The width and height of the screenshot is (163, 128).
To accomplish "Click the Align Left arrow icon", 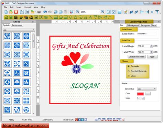I will (142, 12).
